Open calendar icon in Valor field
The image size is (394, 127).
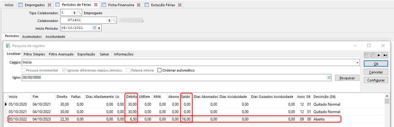329,78
